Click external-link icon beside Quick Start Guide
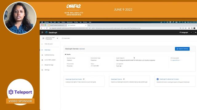Screen dimensions: 197x110 pyautogui.click(x=84, y=79)
